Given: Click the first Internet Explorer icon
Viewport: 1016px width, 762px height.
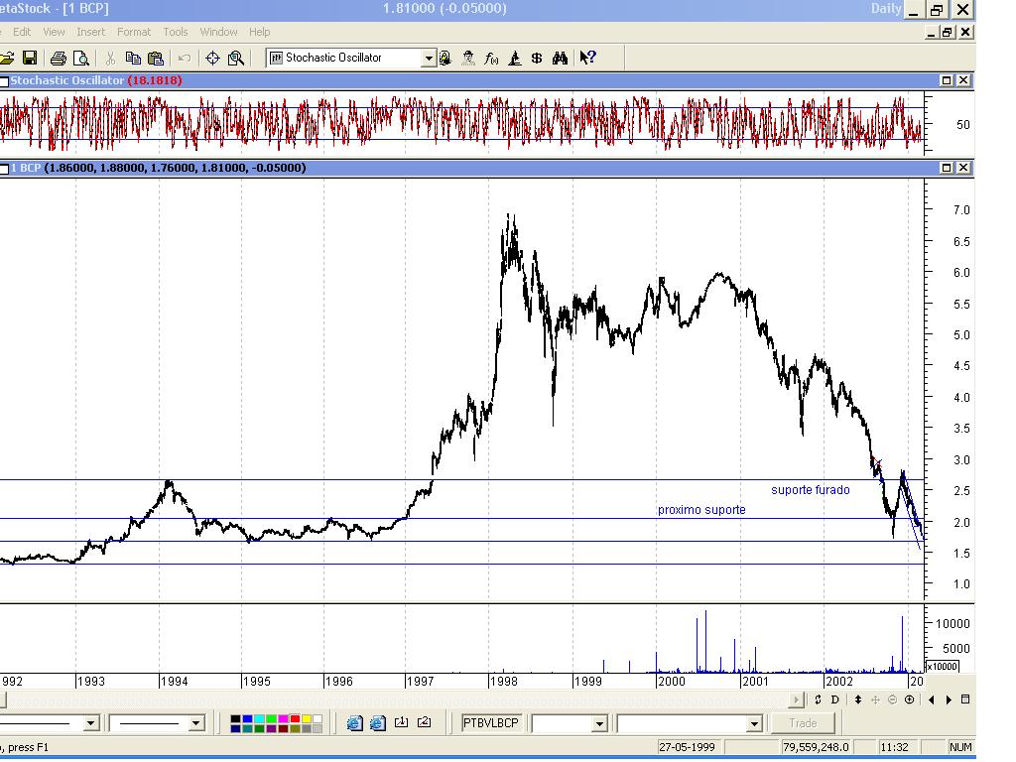Looking at the screenshot, I should click(x=354, y=722).
